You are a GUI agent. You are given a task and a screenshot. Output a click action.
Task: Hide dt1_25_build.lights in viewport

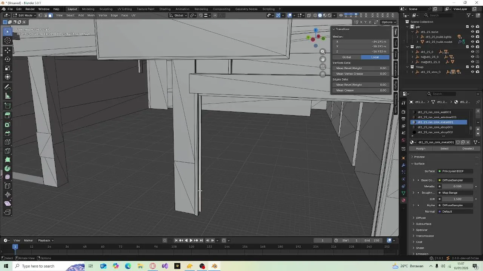[472, 37]
